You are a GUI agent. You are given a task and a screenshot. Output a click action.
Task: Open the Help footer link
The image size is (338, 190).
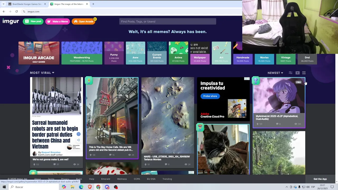pyautogui.click(x=92, y=179)
